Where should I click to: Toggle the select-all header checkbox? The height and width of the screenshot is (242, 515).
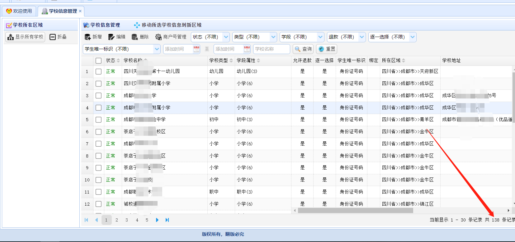point(99,61)
